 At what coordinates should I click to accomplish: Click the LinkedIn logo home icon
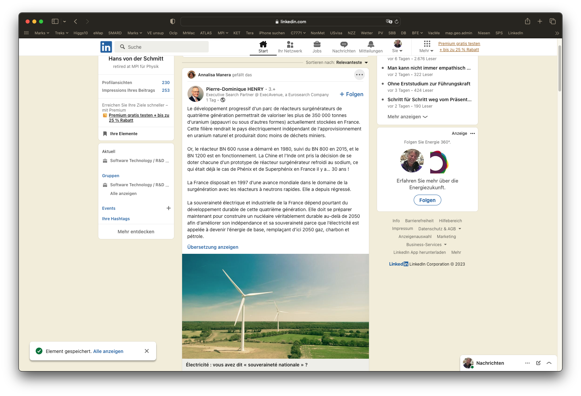click(x=106, y=47)
